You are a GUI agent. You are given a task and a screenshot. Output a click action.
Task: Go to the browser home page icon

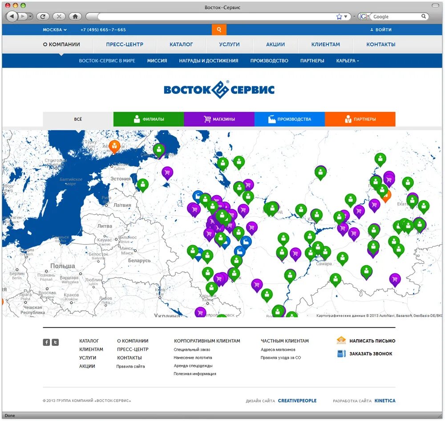(x=75, y=16)
